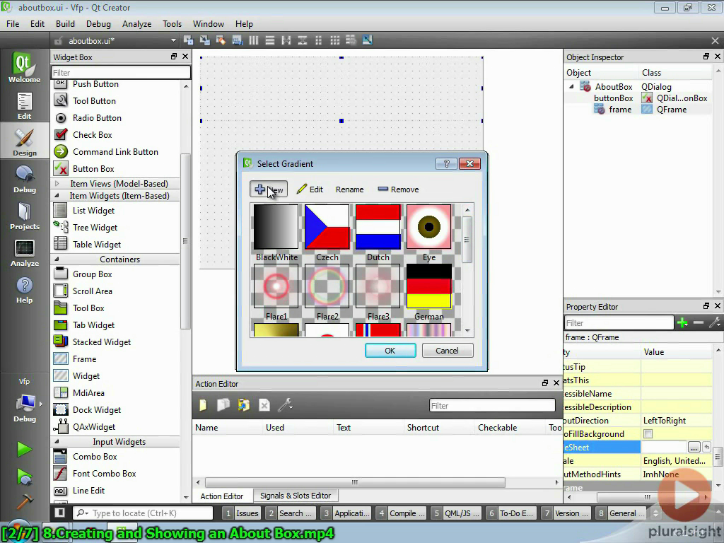Cancel the Select Gradient dialog

(447, 351)
